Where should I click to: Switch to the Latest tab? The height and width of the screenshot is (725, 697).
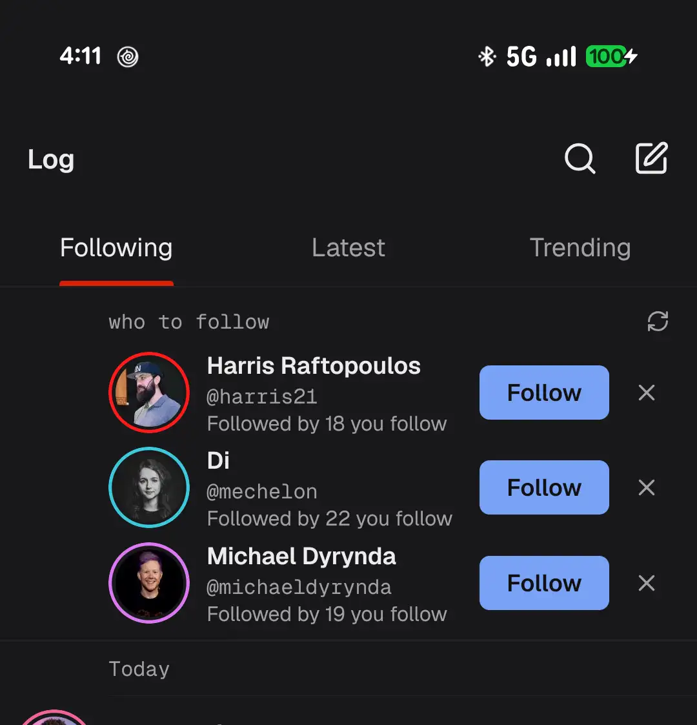[348, 247]
